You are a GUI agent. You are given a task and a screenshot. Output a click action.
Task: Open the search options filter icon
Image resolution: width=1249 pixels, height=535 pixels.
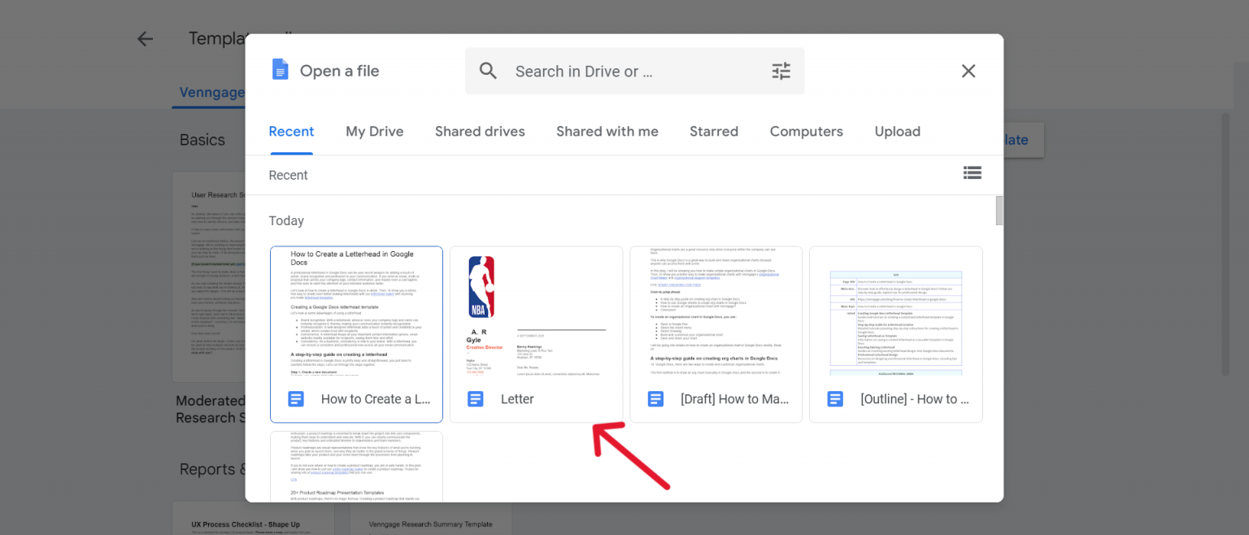point(781,71)
